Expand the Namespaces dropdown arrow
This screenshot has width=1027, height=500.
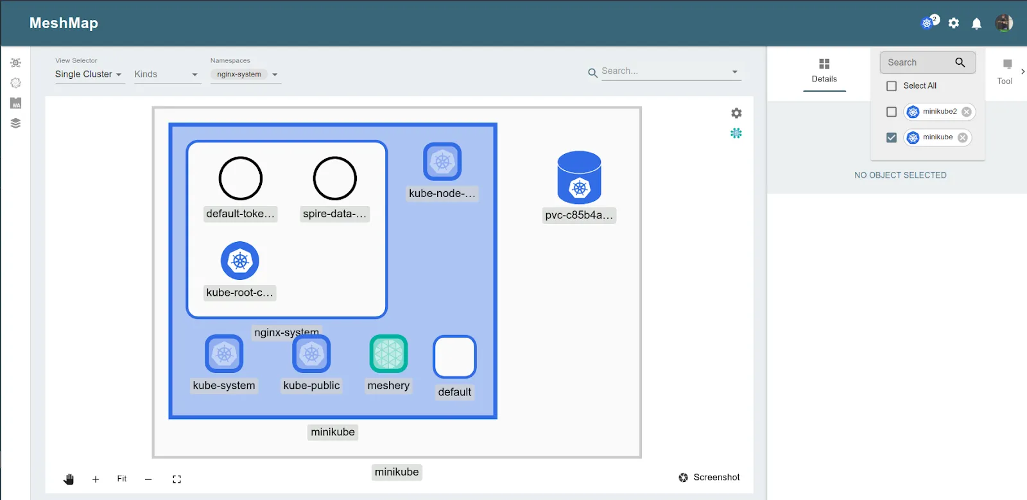tap(275, 74)
